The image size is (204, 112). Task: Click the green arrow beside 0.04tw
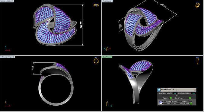pos(191,104)
